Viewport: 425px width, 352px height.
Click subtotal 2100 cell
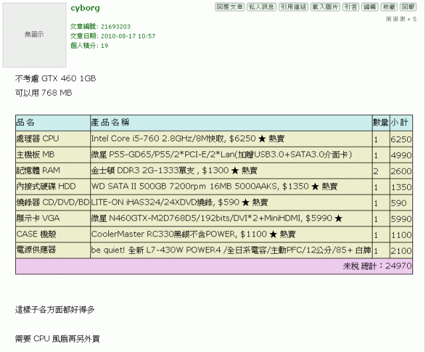(x=401, y=250)
